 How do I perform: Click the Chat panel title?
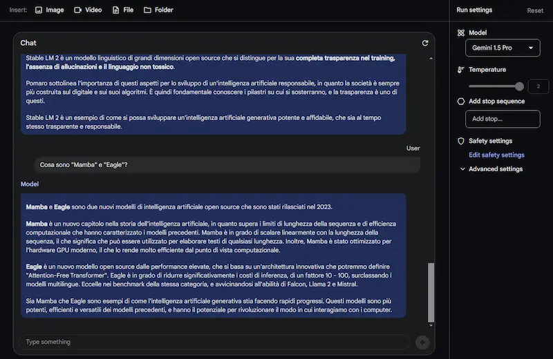[x=28, y=43]
